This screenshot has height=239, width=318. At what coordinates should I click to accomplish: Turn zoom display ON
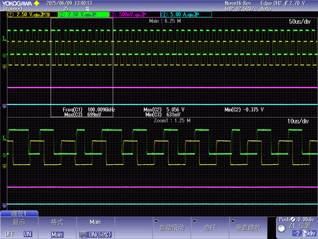point(27,234)
